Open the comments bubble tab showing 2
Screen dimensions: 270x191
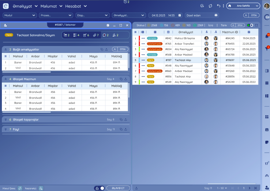click(x=106, y=35)
